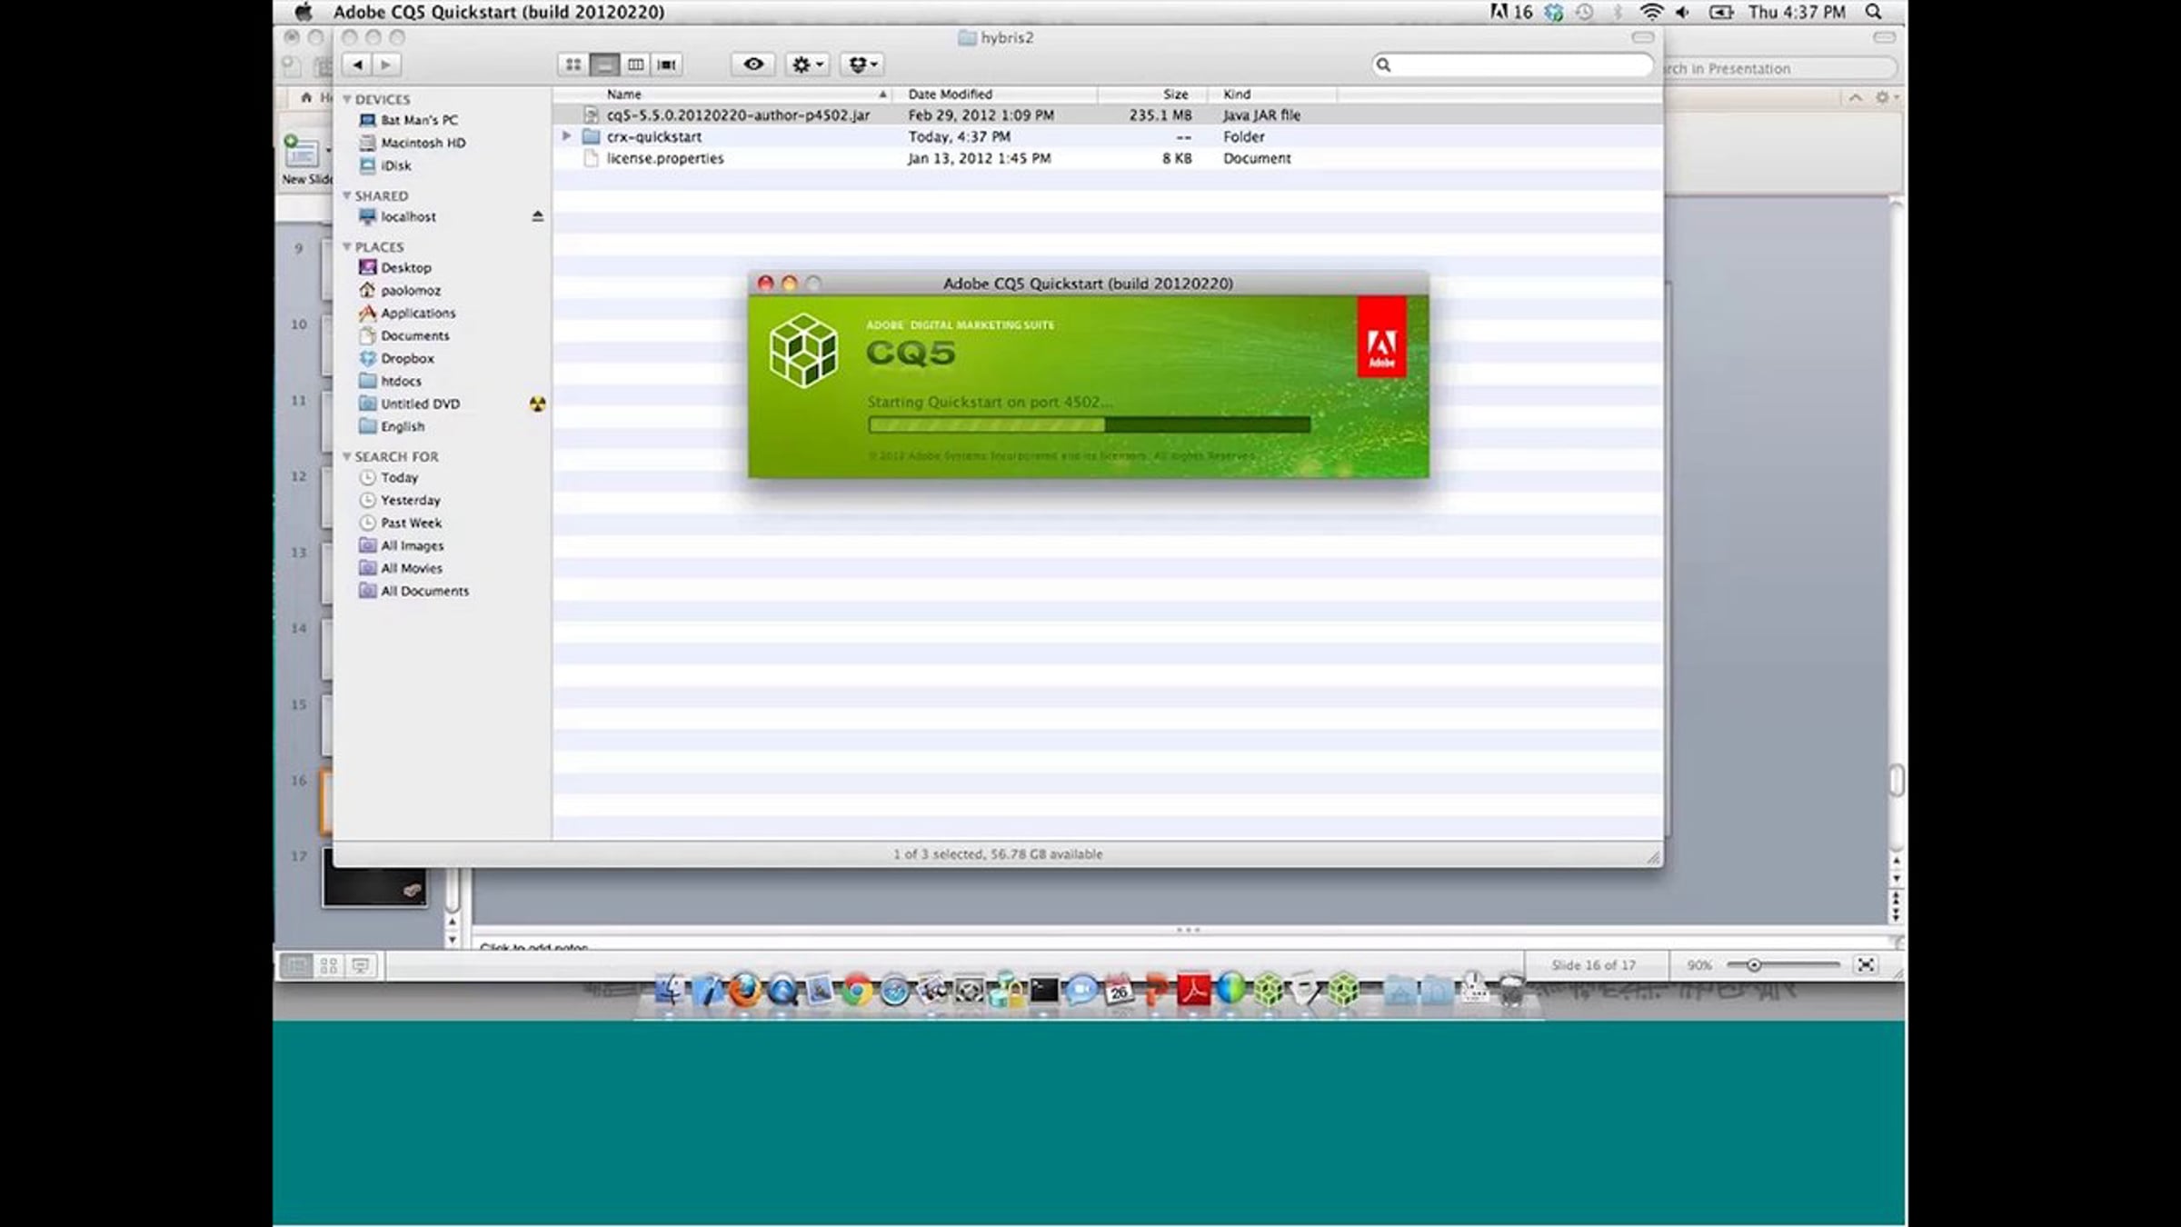Open Spotlight search in menu bar

point(1873,12)
